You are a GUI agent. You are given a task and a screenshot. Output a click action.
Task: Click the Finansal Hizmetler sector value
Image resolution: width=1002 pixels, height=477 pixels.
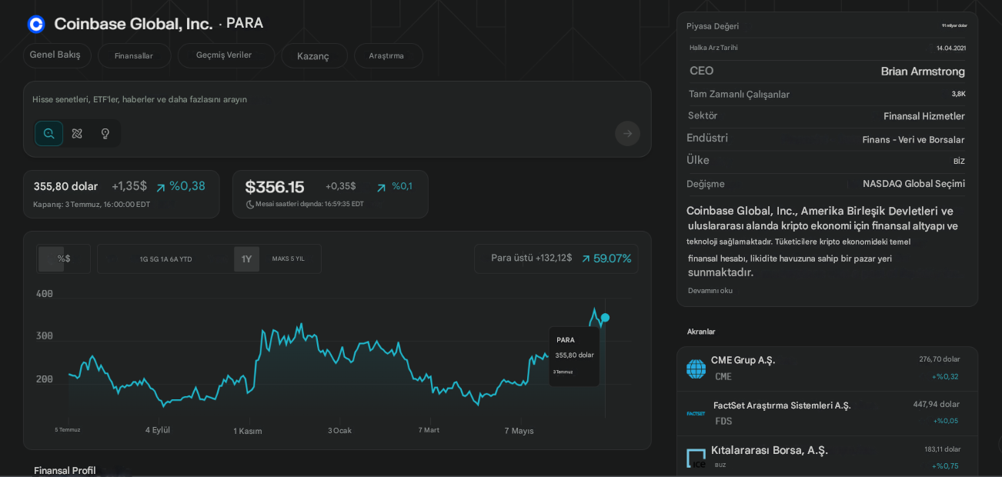924,116
